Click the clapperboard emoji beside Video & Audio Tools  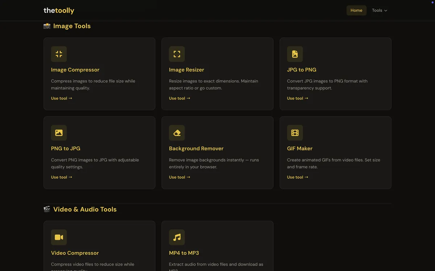tap(47, 209)
